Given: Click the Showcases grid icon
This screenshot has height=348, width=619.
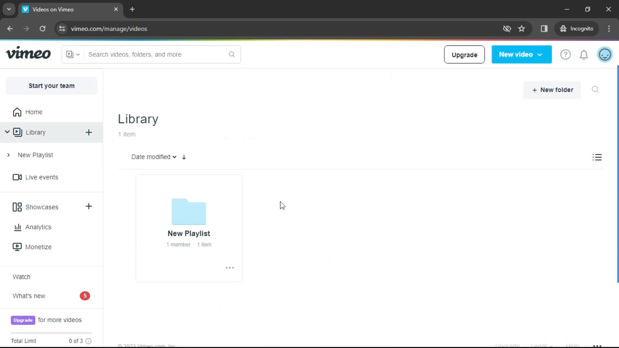Looking at the screenshot, I should 17,207.
